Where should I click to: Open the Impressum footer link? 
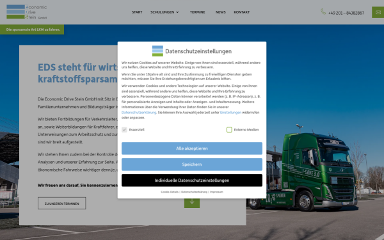point(216,192)
